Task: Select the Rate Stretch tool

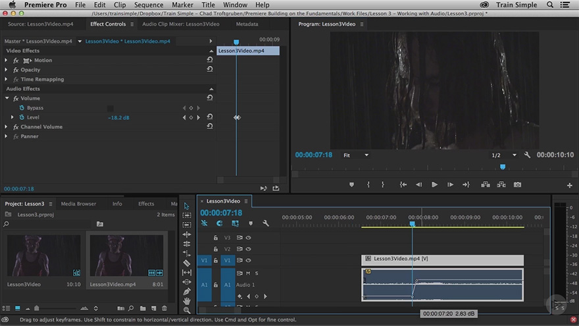Action: click(x=186, y=253)
